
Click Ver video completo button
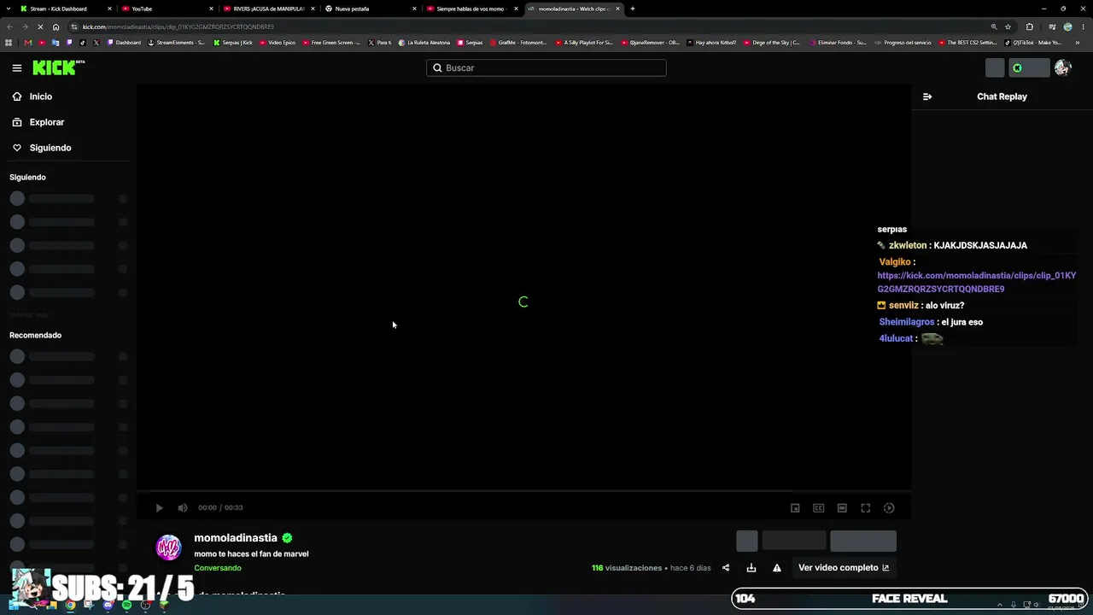844,568
